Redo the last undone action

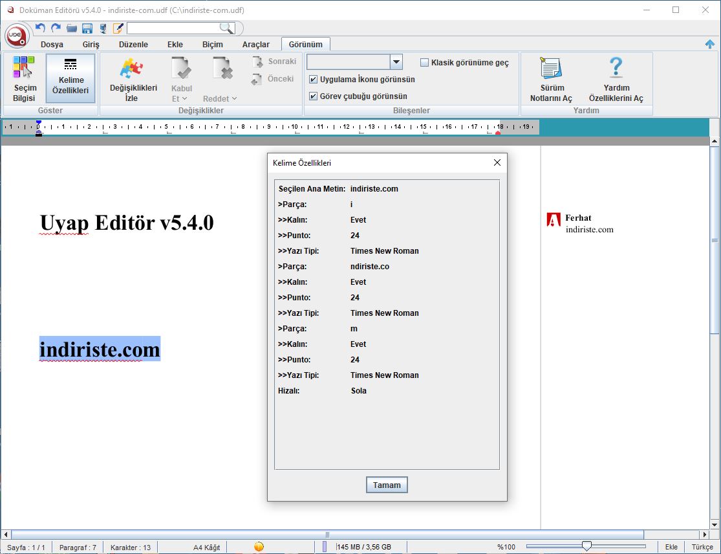56,28
